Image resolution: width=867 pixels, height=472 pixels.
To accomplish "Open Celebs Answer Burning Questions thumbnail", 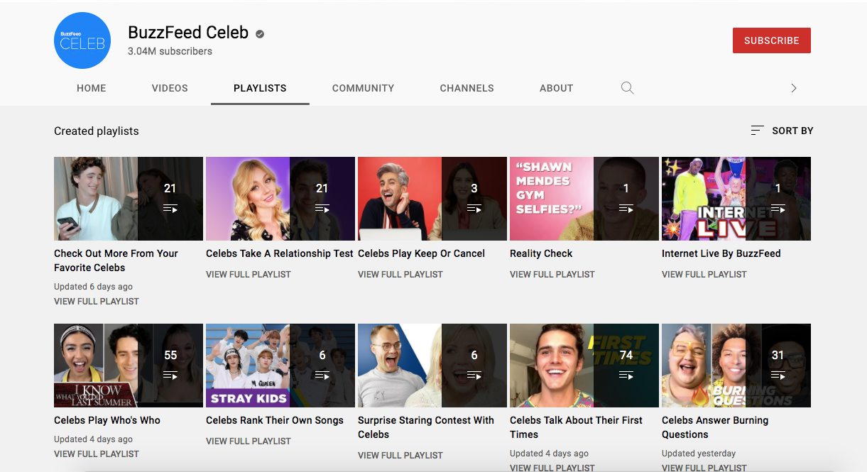I will click(736, 366).
